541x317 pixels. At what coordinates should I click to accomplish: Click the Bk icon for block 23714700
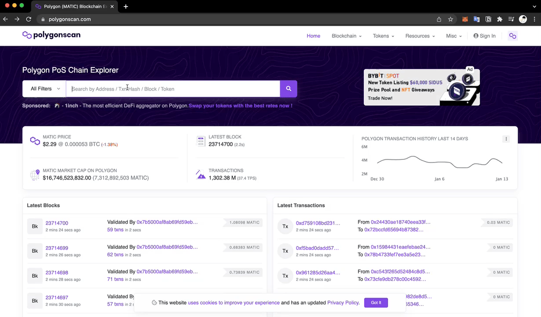coord(35,226)
